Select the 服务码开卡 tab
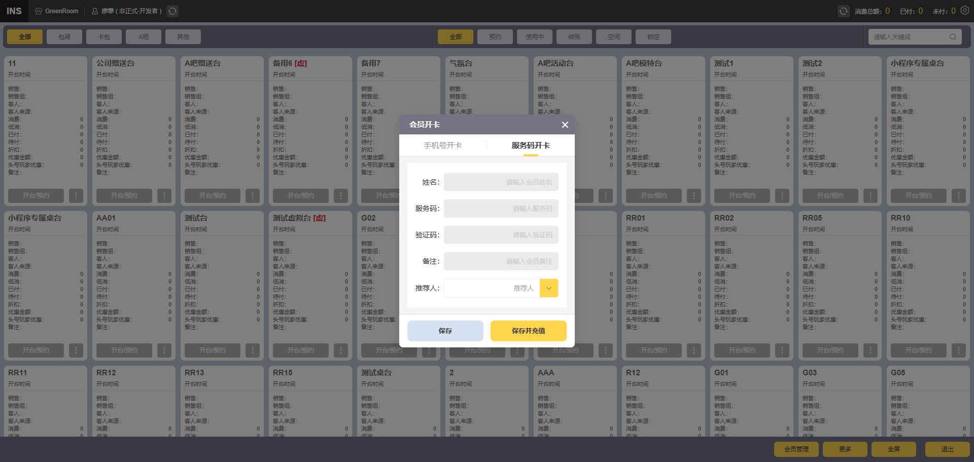The height and width of the screenshot is (462, 974). [531, 146]
